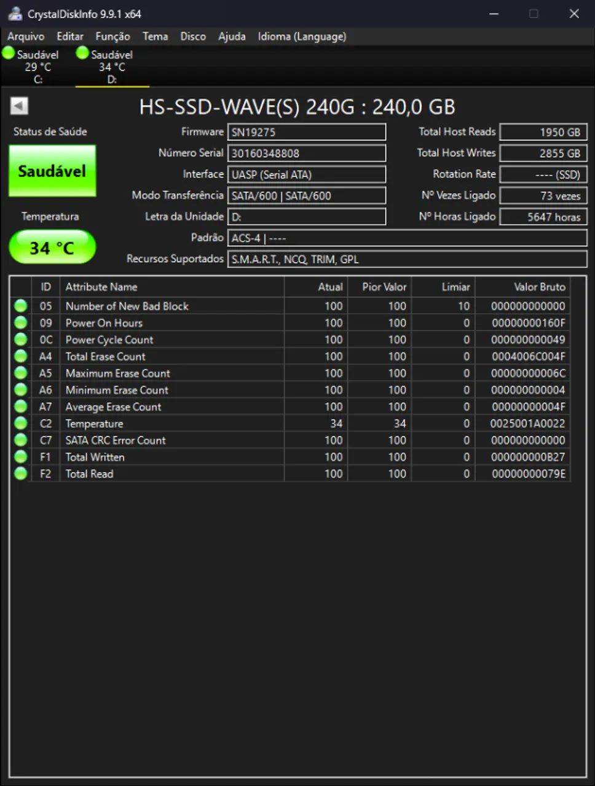The height and width of the screenshot is (786, 595).
Task: Click power-on hours value 5647 horas
Action: pos(543,217)
